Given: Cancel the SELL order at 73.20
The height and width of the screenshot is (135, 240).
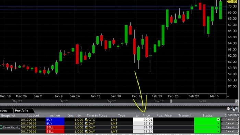Looking at the screenshot, I should pos(230,131).
